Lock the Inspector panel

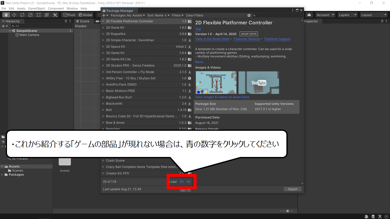382,21
